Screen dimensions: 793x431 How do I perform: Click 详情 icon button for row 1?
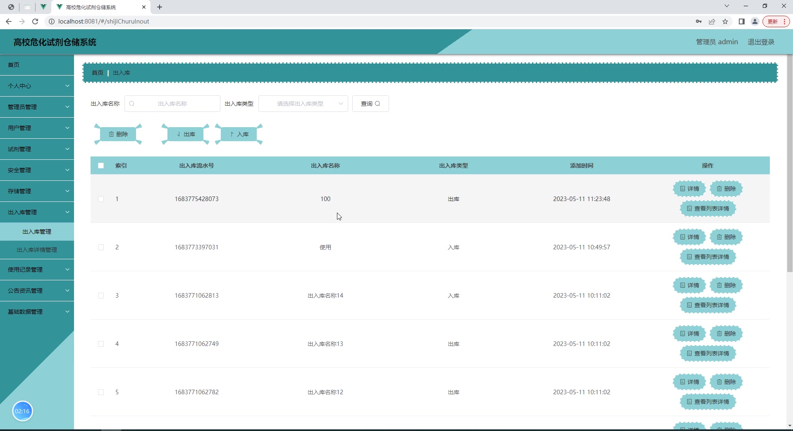coord(689,189)
